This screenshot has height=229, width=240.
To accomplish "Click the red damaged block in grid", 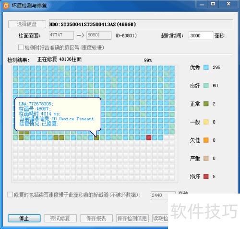I will (x=149, y=137).
